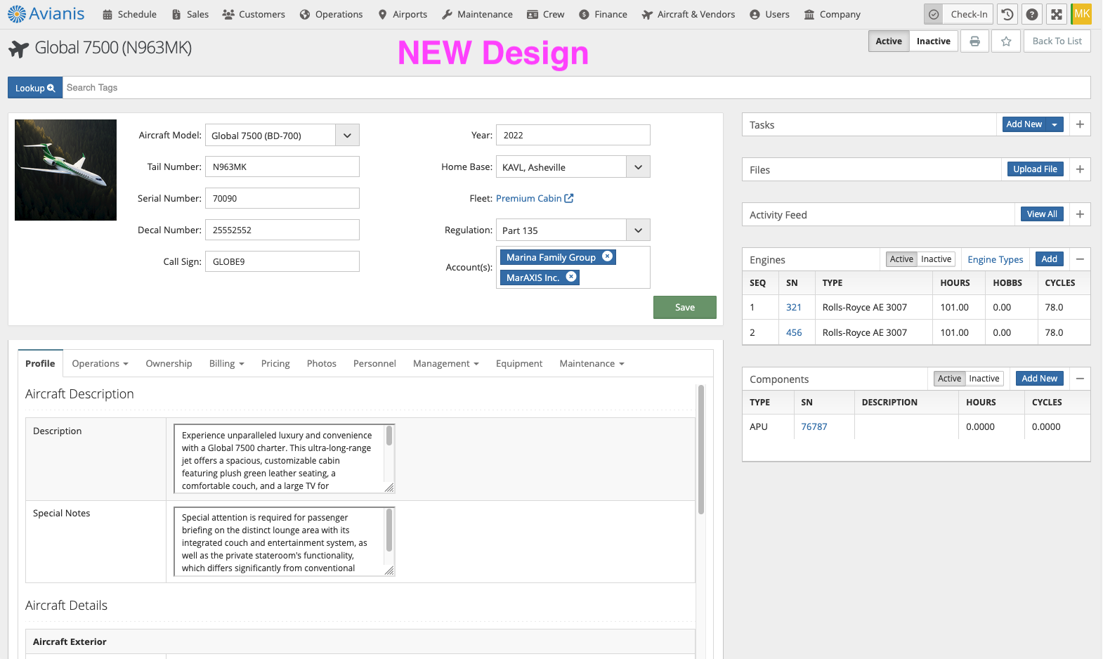The height and width of the screenshot is (659, 1103).
Task: Remove the MarAXIS Inc. account
Action: point(571,277)
